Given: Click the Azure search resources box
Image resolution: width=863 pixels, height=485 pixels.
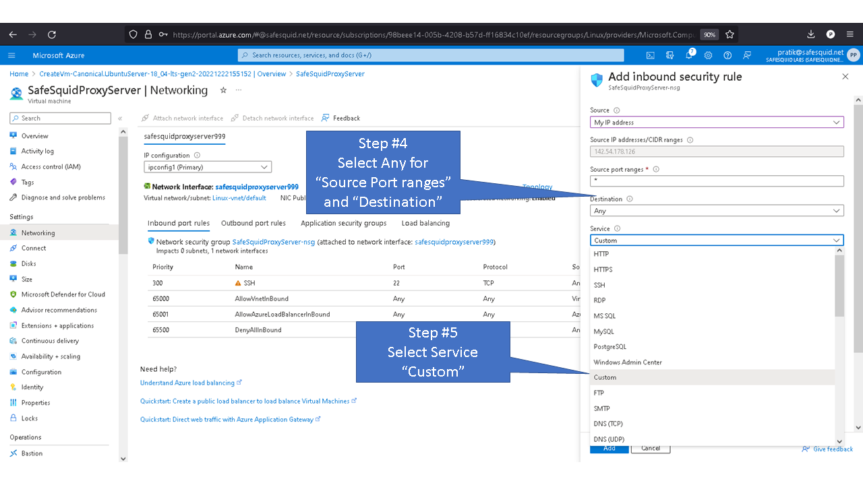Looking at the screenshot, I should [431, 55].
